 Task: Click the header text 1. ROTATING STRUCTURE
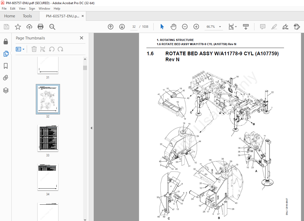tap(175, 40)
